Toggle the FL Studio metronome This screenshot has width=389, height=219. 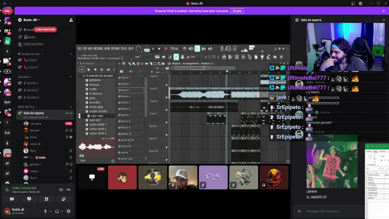[184, 49]
